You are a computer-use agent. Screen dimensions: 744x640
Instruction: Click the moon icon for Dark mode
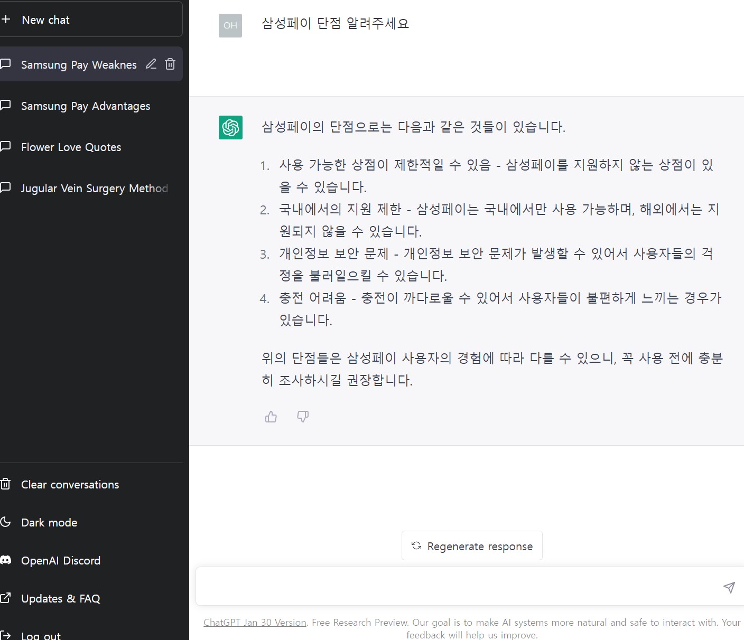[6, 522]
